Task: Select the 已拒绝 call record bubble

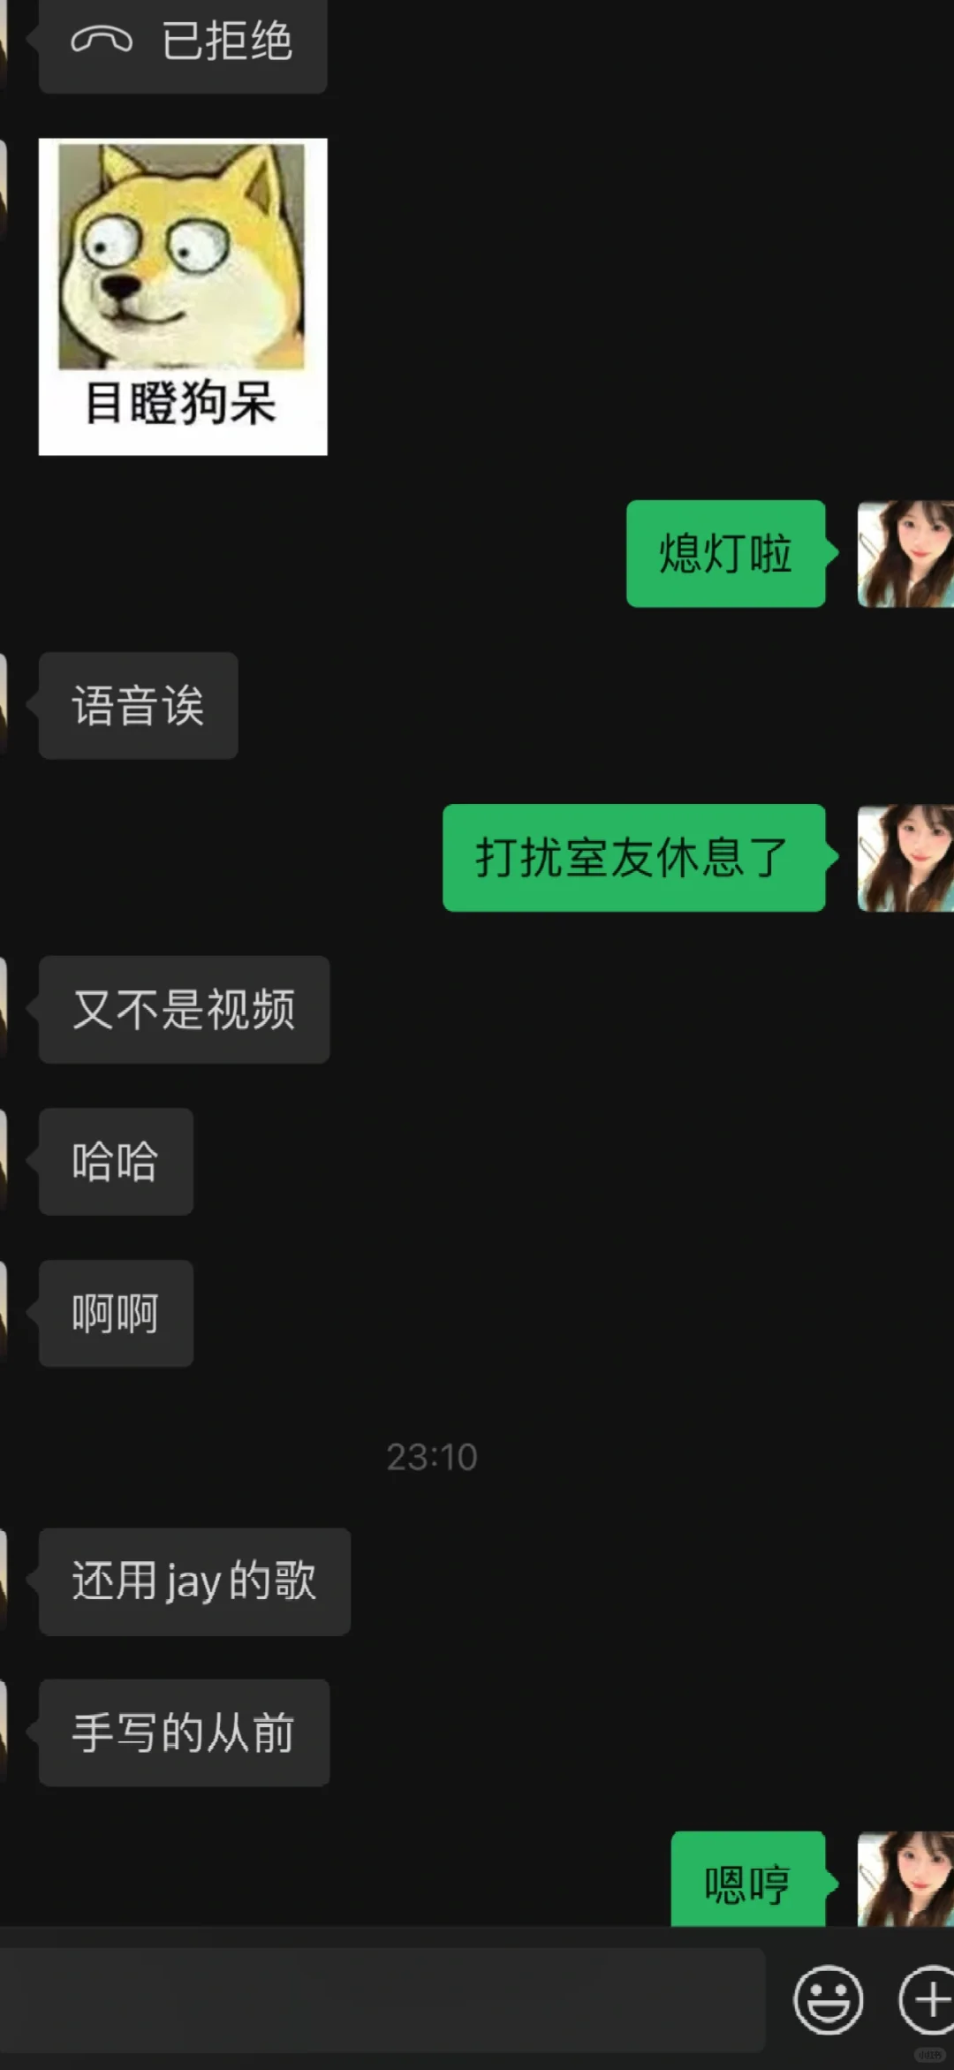Action: 183,42
